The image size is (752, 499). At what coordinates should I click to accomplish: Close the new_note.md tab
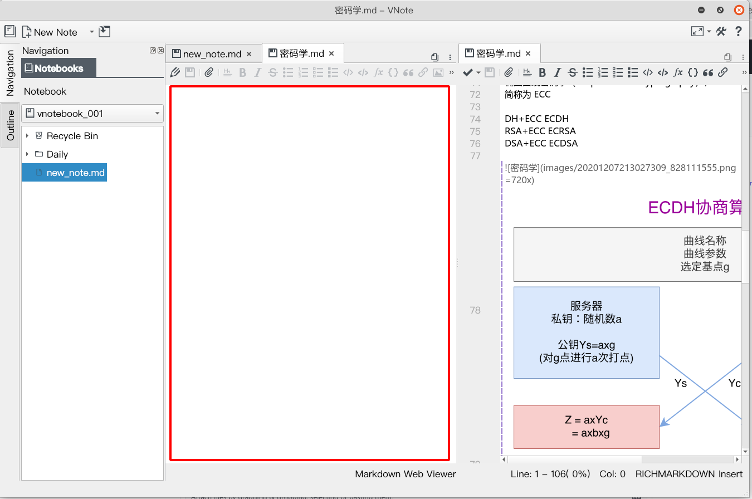point(249,54)
